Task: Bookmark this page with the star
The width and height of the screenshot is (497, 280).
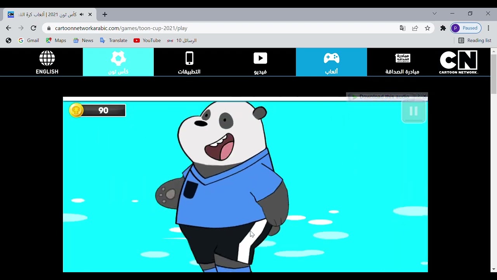Action: [x=427, y=28]
